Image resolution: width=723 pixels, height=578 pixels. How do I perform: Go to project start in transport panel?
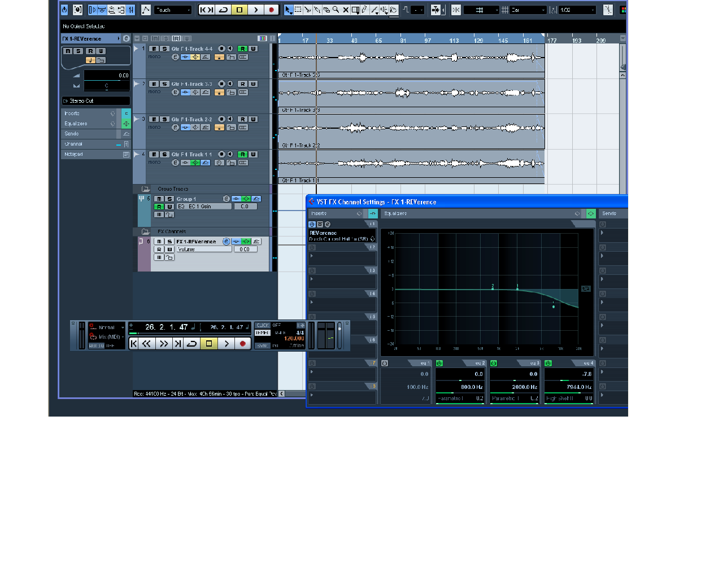[x=134, y=343]
